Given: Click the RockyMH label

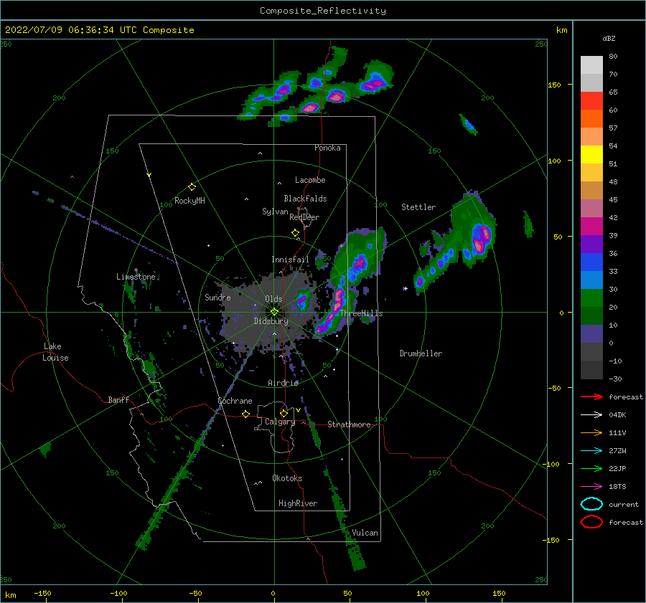Looking at the screenshot, I should pos(189,201).
